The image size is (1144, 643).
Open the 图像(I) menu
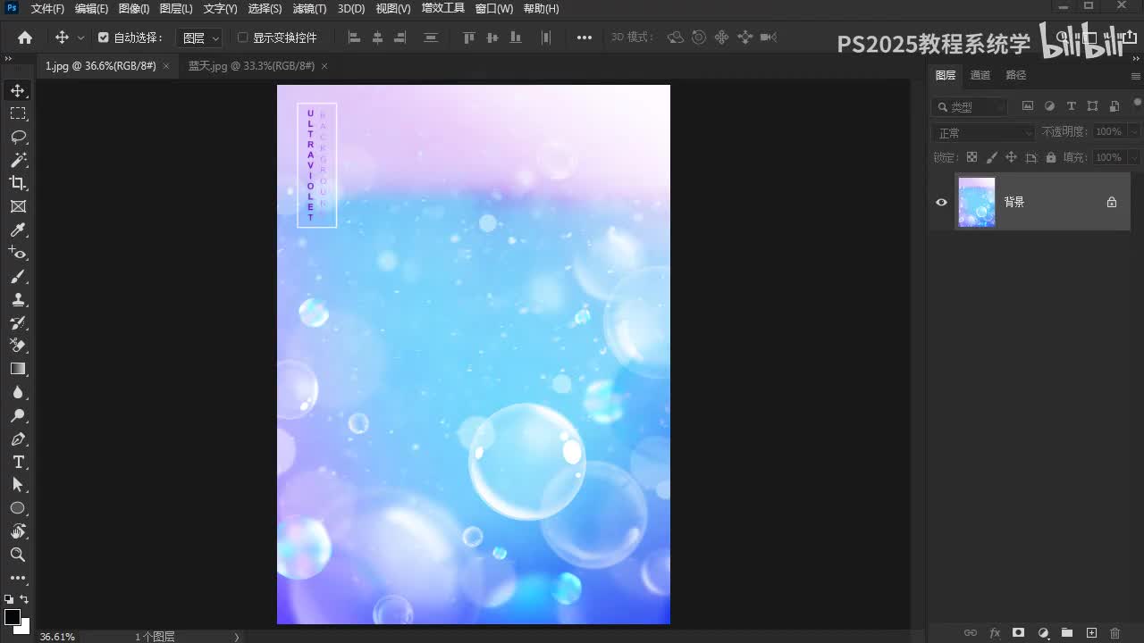point(134,8)
